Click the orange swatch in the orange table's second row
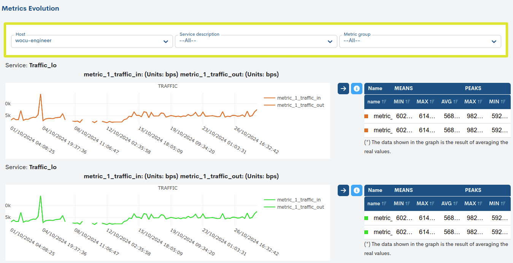The width and height of the screenshot is (513, 263). (x=366, y=130)
